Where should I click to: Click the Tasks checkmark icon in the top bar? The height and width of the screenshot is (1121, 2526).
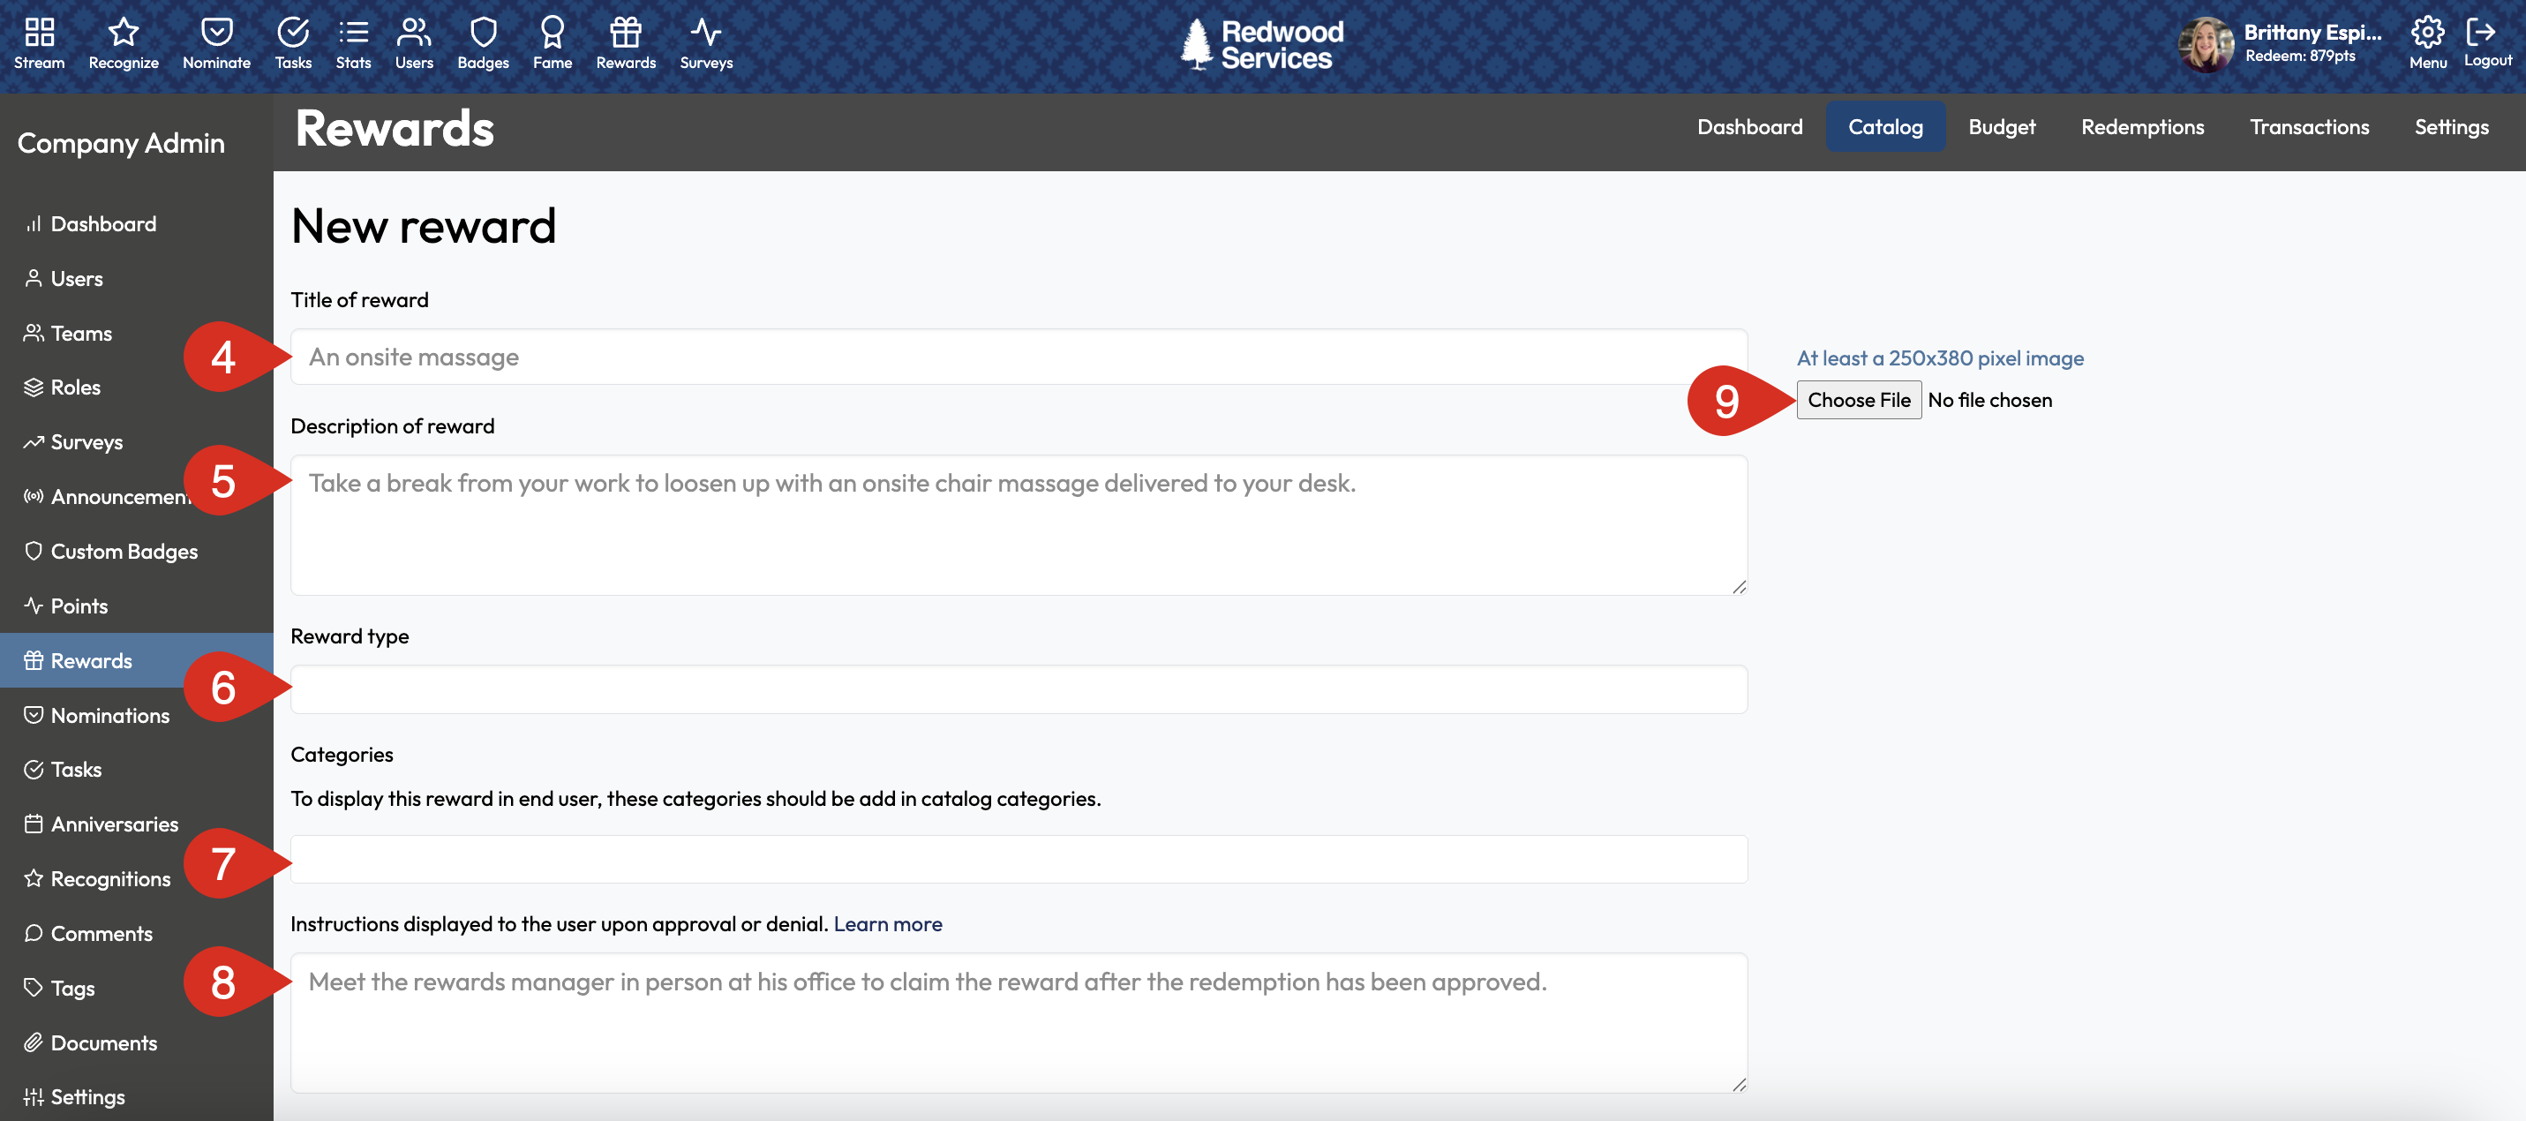pyautogui.click(x=292, y=41)
